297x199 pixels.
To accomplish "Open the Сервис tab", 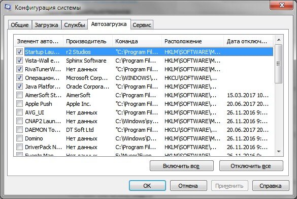I will point(142,25).
